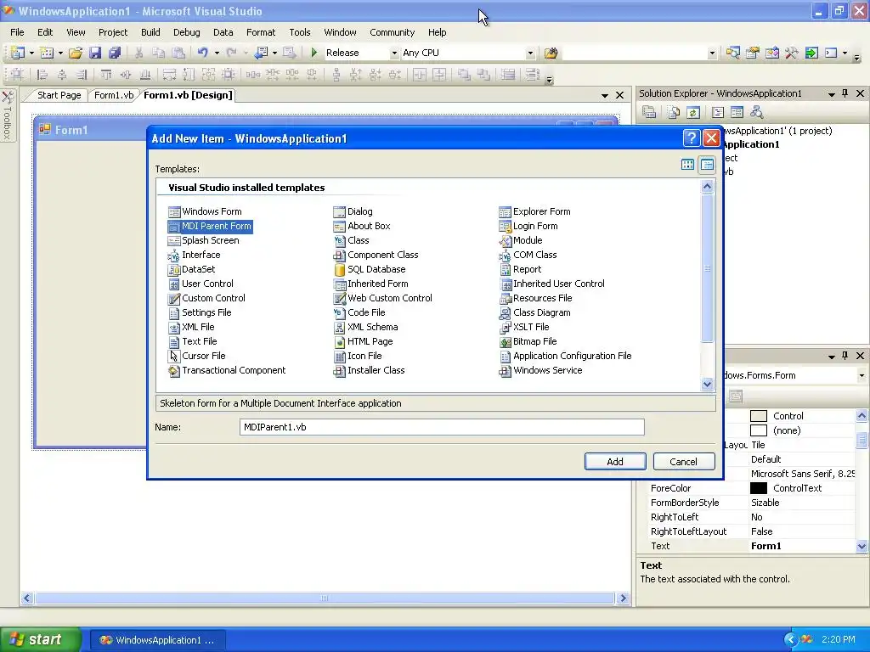The image size is (870, 652).
Task: Select the Transactional Component template
Action: point(227,370)
